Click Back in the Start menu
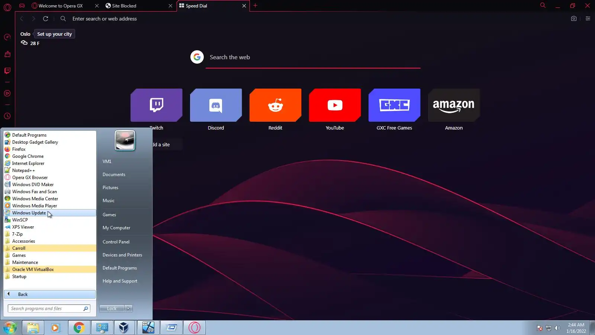The image size is (595, 335). (x=50, y=294)
